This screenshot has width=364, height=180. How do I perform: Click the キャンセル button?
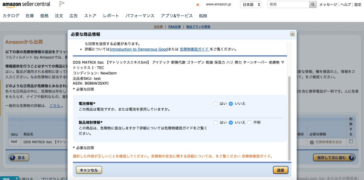tap(89, 170)
